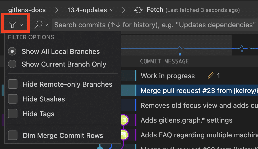Open the 13.4-updates branch dropdown
Image resolution: width=258 pixels, height=149 pixels.
[x=112, y=10]
